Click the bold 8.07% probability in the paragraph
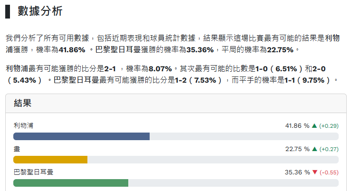This screenshot has height=191, width=352. [161, 69]
